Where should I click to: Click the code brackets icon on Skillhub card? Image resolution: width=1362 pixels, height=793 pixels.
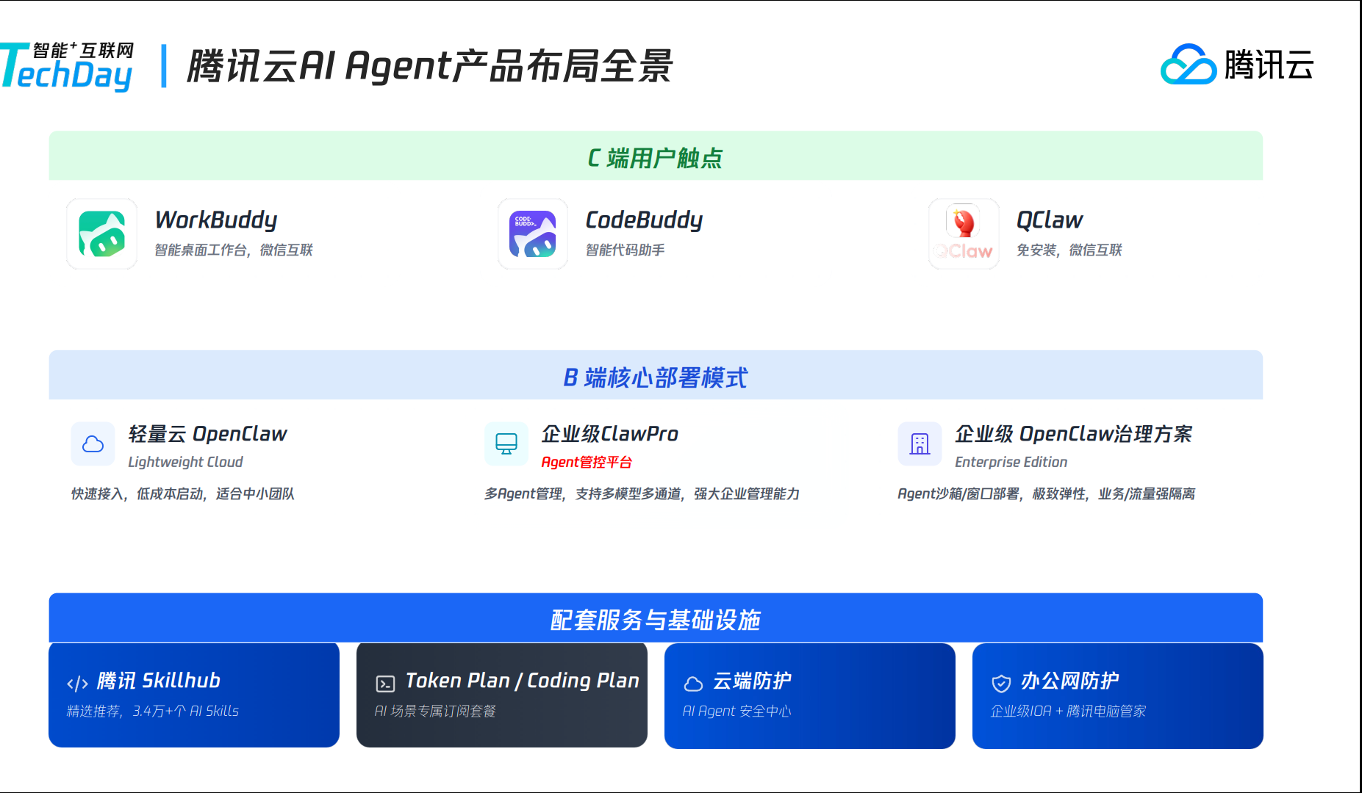click(x=77, y=684)
